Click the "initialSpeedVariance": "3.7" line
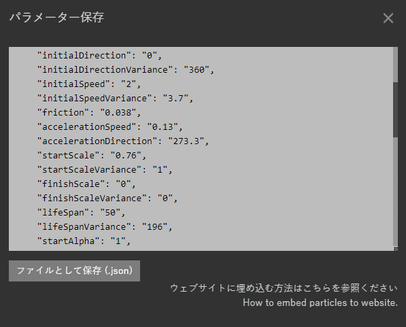Screen dimensions: 406x327 click(x=115, y=98)
